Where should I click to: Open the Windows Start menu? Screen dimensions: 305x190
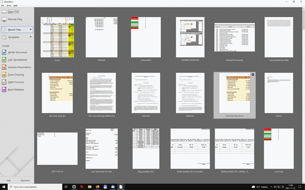pos(4,187)
